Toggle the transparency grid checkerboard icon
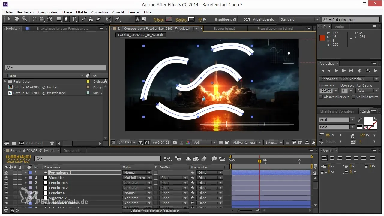The height and width of the screenshot is (216, 384). (x=227, y=143)
